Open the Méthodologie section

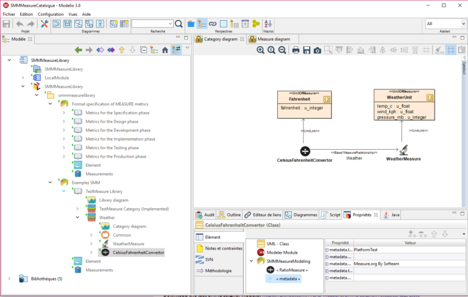pyautogui.click(x=219, y=271)
